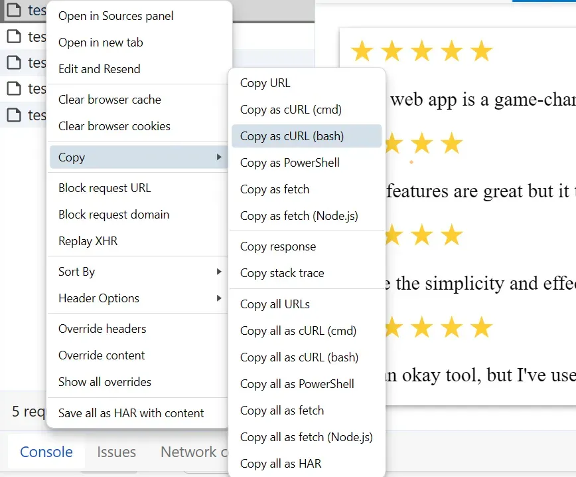Click the fifth test request's file icon

(x=15, y=114)
